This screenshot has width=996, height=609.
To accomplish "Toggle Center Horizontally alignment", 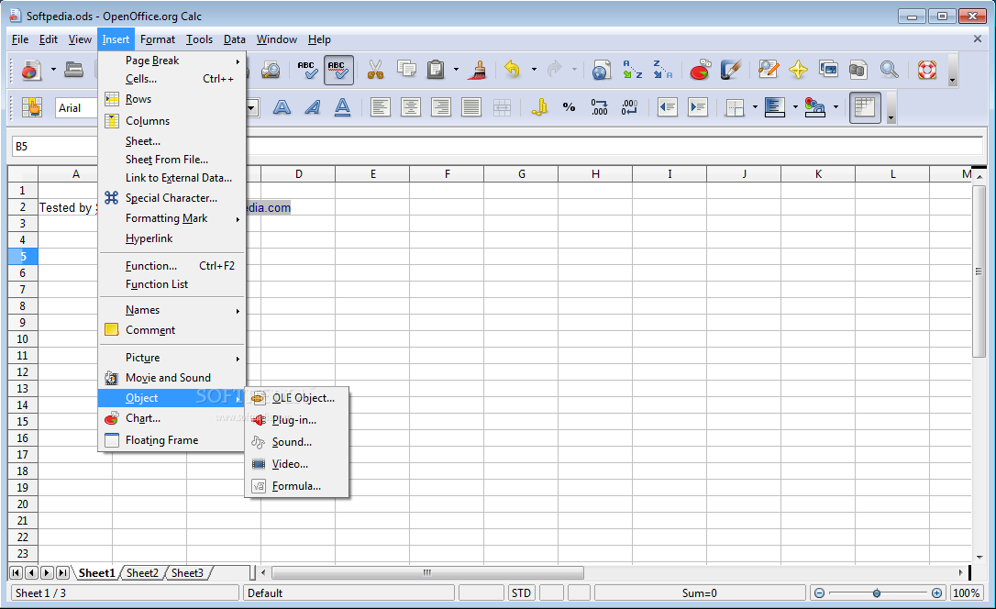I will (x=410, y=107).
